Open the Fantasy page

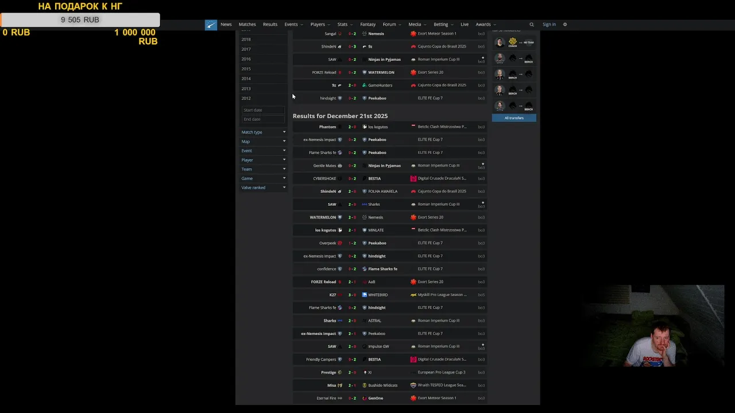pyautogui.click(x=368, y=25)
